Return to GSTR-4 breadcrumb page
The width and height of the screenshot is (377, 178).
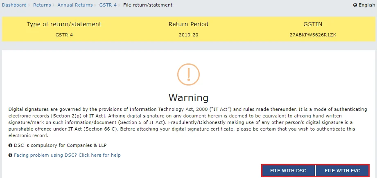(x=108, y=5)
